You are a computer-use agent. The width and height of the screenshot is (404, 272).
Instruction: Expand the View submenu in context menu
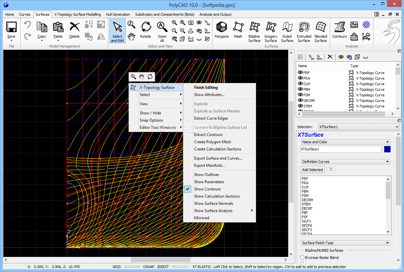(156, 104)
